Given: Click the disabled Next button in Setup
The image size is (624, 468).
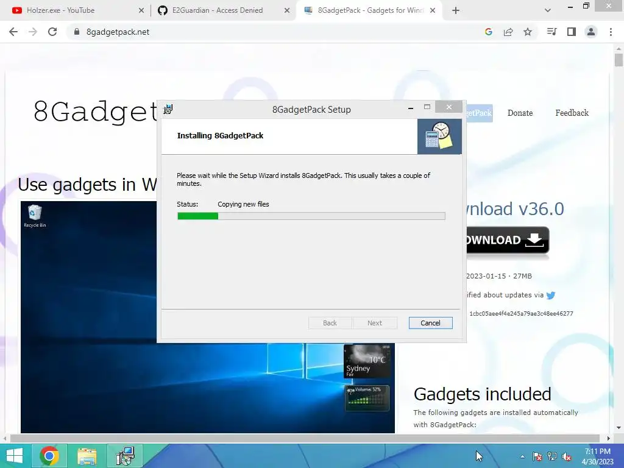Looking at the screenshot, I should (x=375, y=323).
